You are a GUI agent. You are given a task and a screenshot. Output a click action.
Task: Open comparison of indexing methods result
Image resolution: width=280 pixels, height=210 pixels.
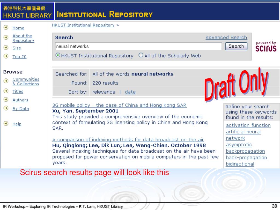tap(128, 139)
